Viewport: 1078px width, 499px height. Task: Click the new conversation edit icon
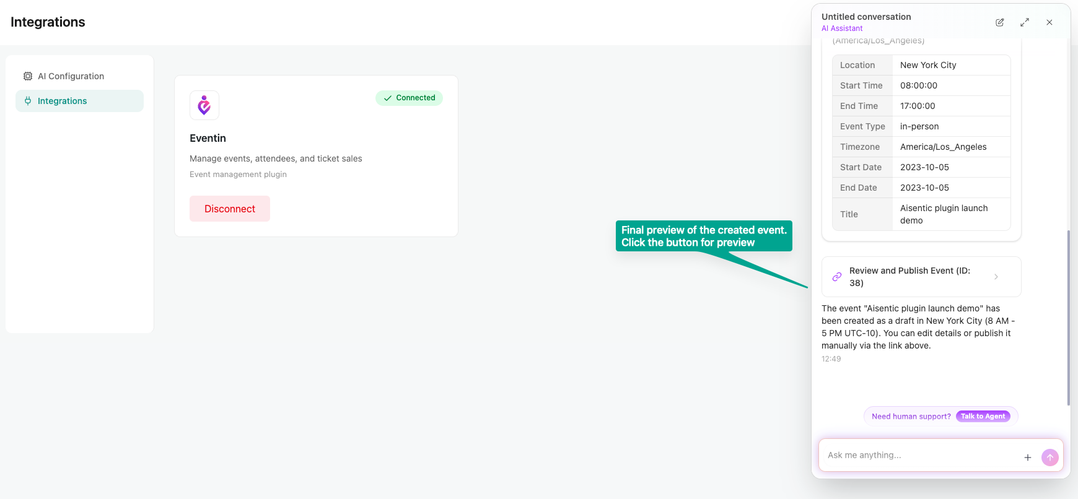coord(999,22)
